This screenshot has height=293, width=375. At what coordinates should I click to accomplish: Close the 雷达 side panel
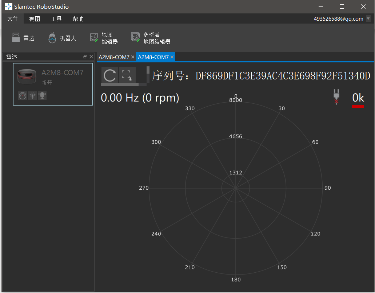tap(91, 57)
